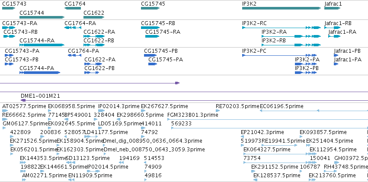
Task: Select the Dmel_dig_008950_0636_0664.3prime feature
Action: coord(105,145)
